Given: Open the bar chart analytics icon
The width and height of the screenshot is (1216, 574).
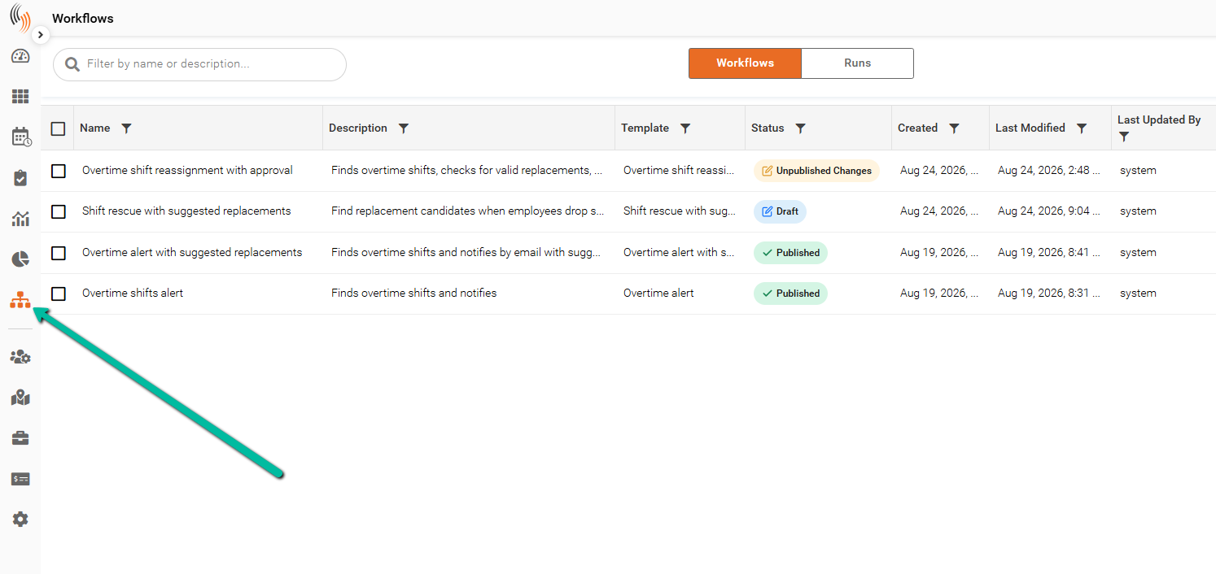Looking at the screenshot, I should point(20,219).
